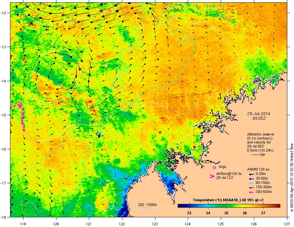Click the -12 latitude axis label
Screen dimensions: 294x227
tap(3, 13)
